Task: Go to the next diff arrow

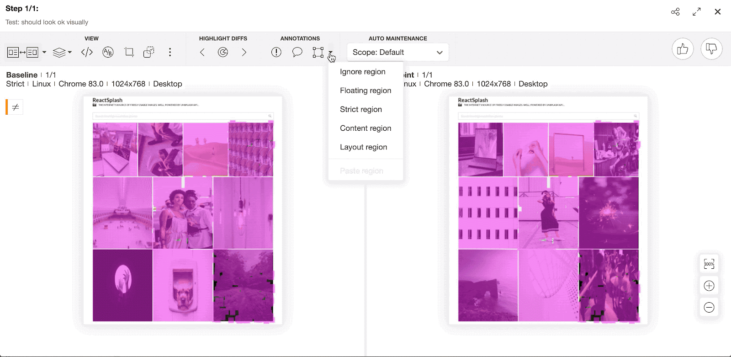Action: pyautogui.click(x=244, y=52)
